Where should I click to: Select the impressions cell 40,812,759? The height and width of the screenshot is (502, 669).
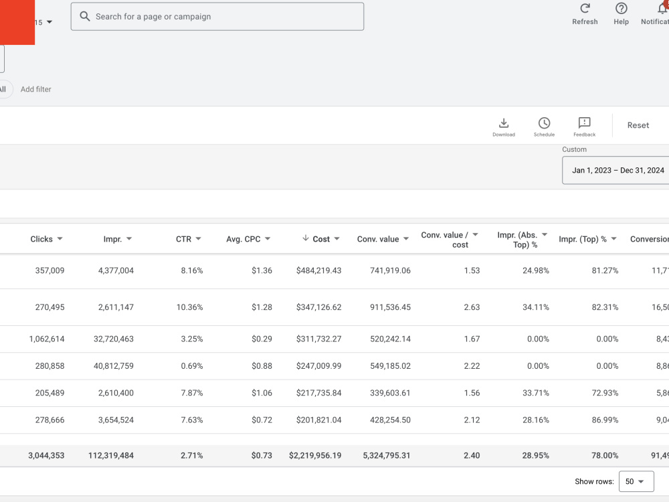[114, 366]
